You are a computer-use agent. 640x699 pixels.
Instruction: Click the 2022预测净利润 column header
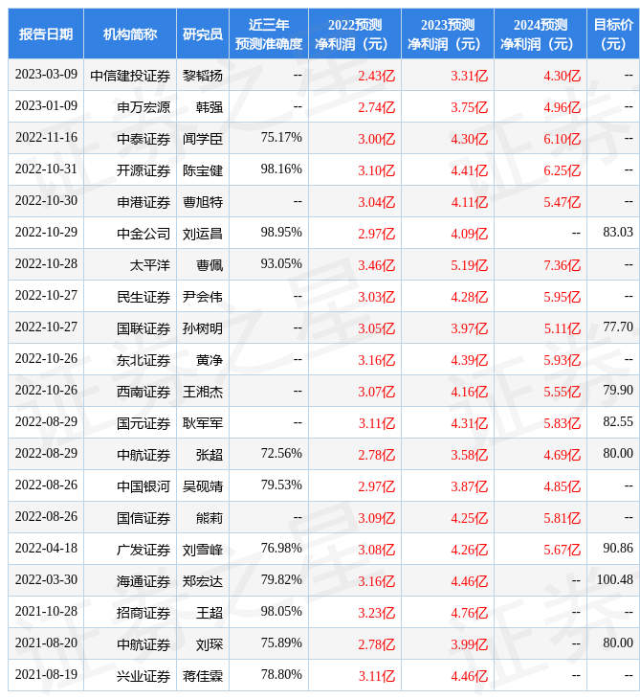(355, 34)
